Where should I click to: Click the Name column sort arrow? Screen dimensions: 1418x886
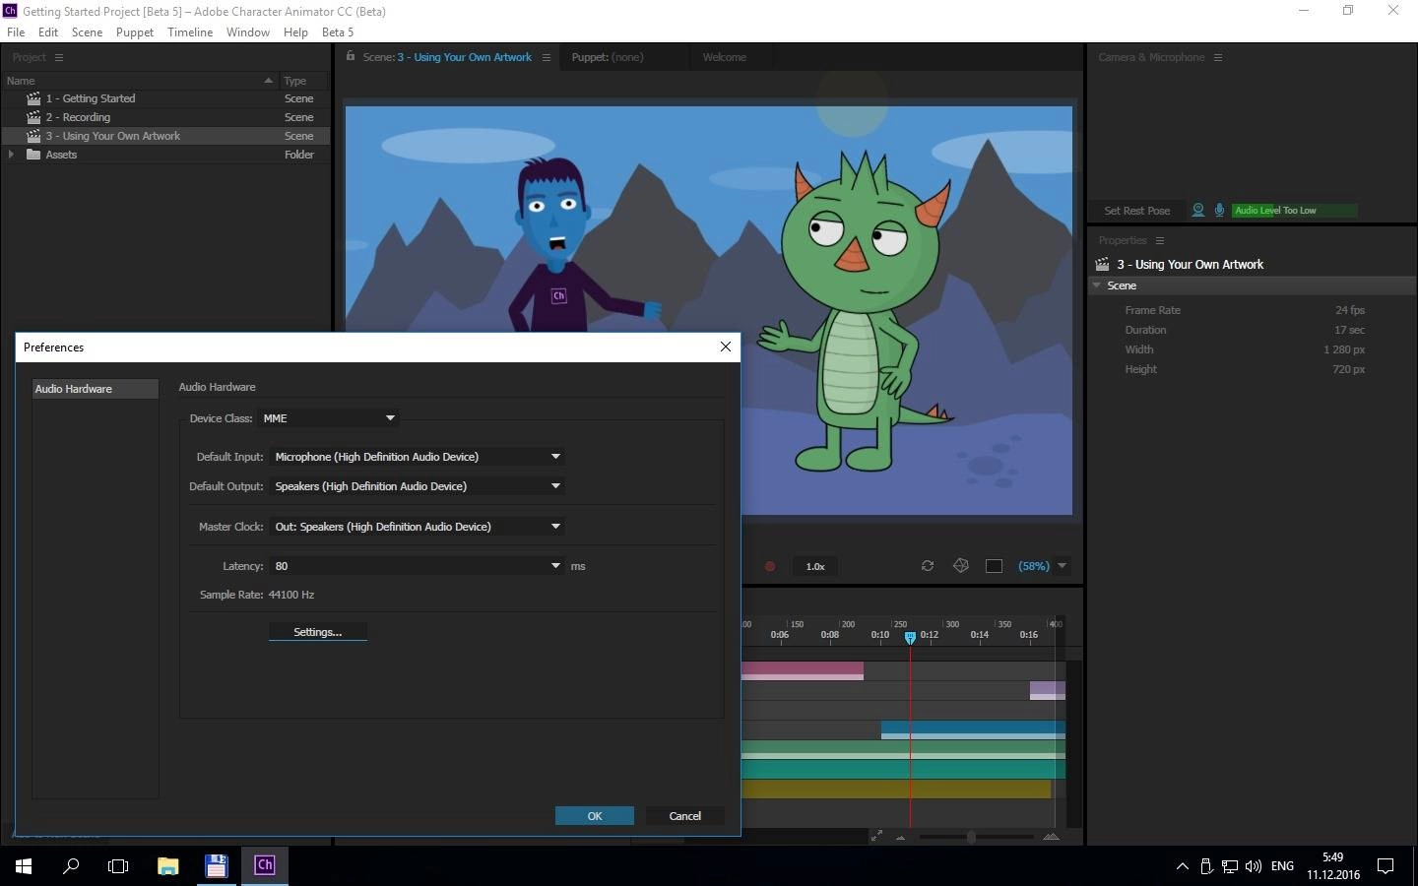click(x=268, y=81)
